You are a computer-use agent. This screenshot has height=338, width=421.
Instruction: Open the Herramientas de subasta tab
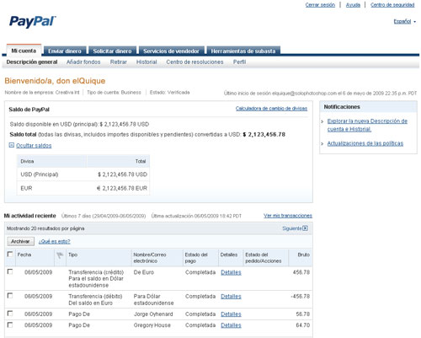(x=243, y=51)
